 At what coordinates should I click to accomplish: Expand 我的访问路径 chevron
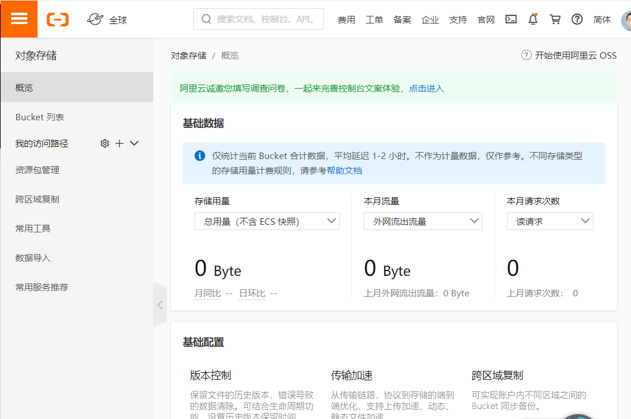[x=135, y=143]
